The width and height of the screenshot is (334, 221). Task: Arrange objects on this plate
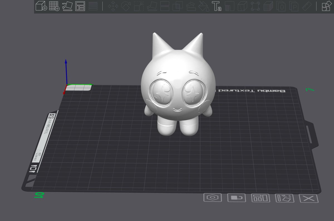click(261, 198)
